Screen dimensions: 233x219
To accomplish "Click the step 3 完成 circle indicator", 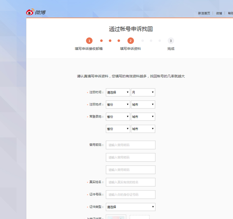I will point(170,41).
